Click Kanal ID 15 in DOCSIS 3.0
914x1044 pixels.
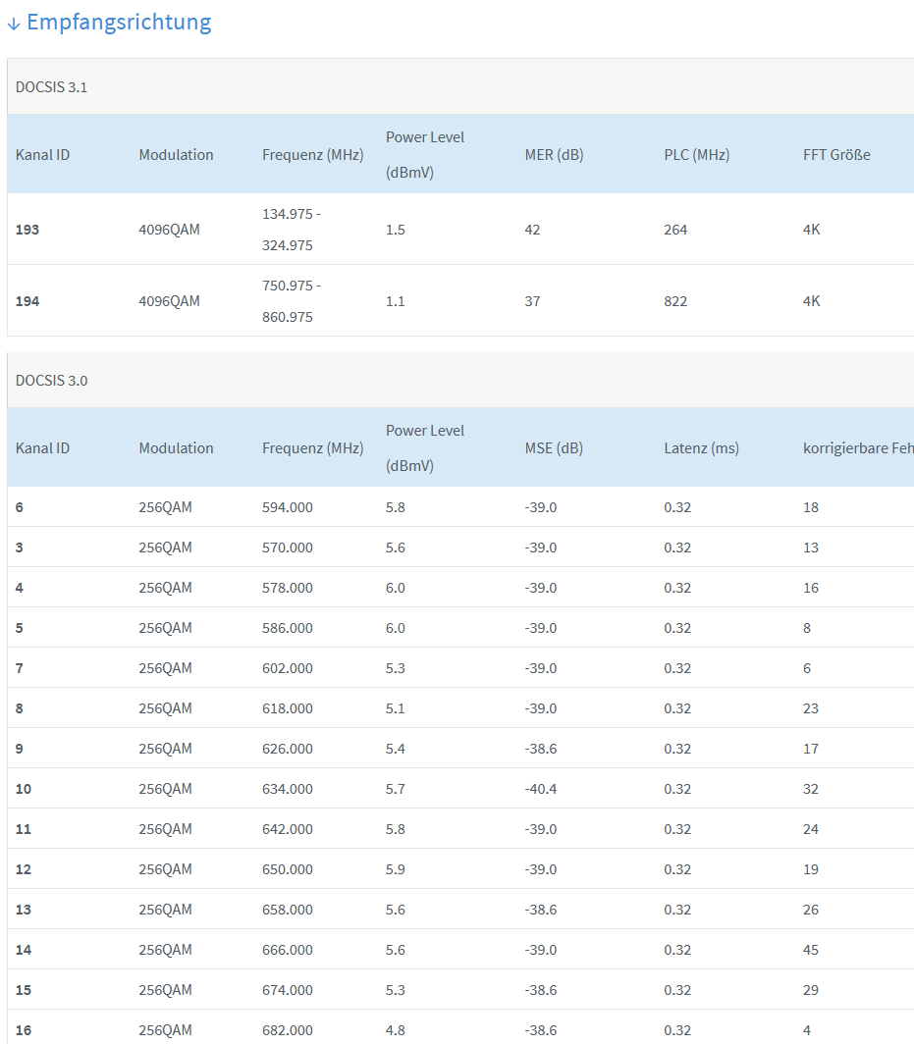point(24,991)
